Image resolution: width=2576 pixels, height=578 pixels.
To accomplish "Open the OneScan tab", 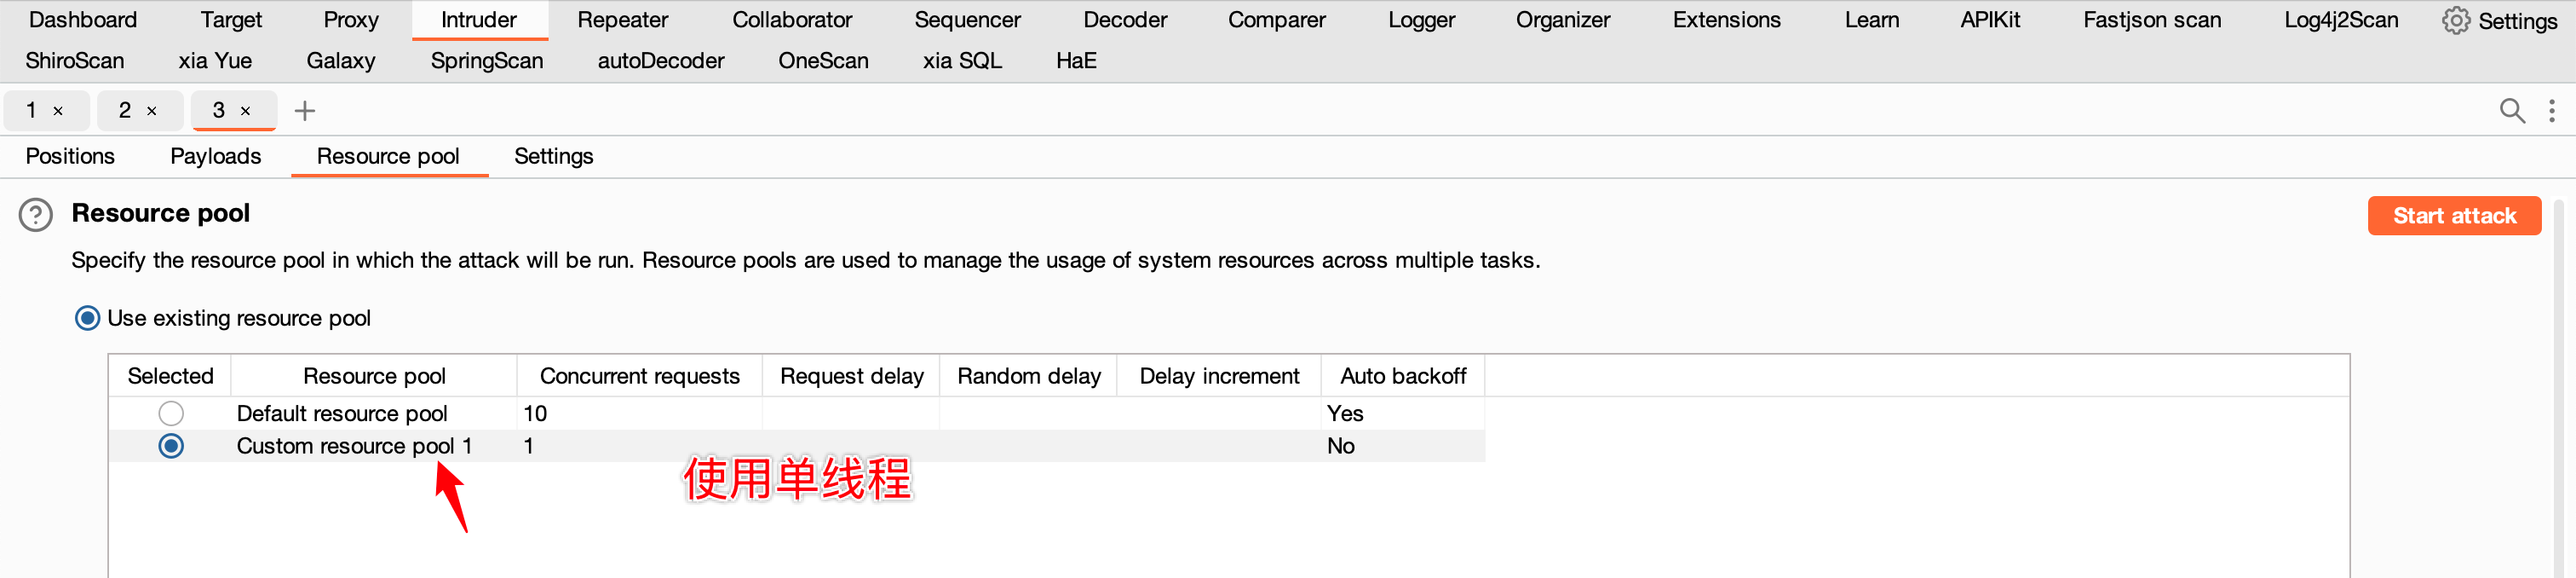I will pyautogui.click(x=823, y=61).
